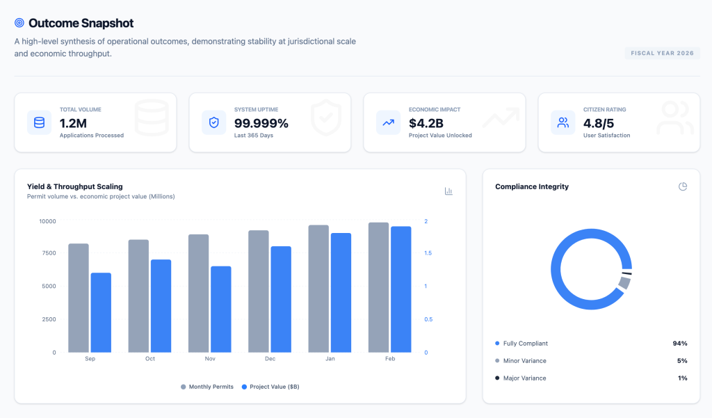
Task: Click the shield check icon for System Uptime
Action: point(213,122)
